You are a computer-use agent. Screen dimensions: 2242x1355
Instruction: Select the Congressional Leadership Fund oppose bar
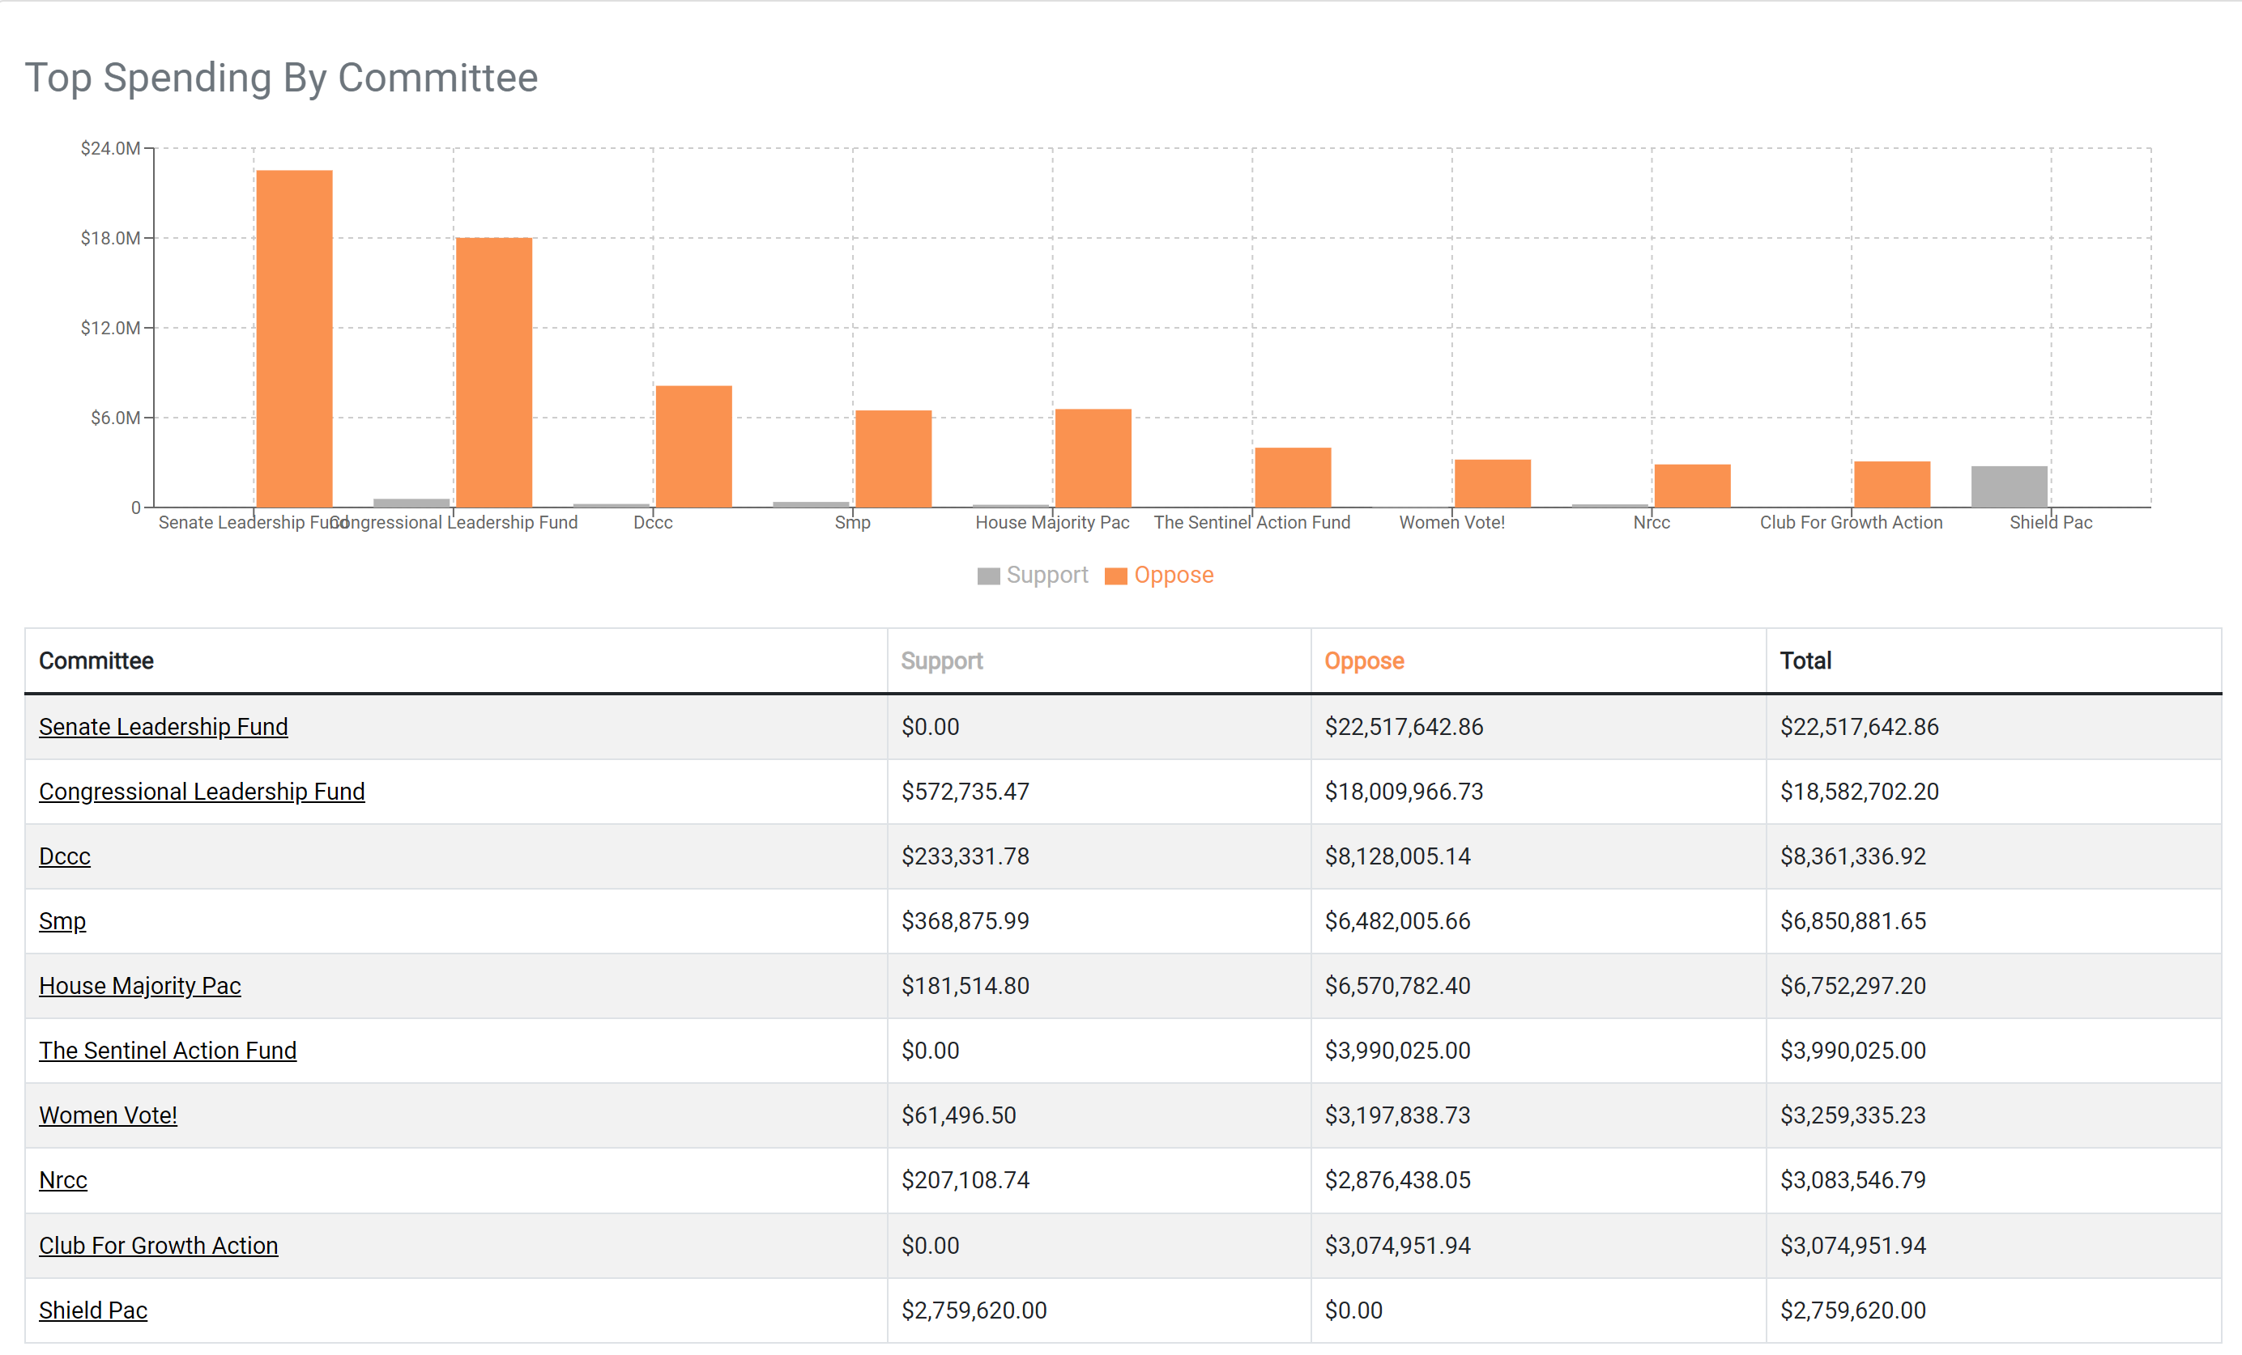coord(494,372)
